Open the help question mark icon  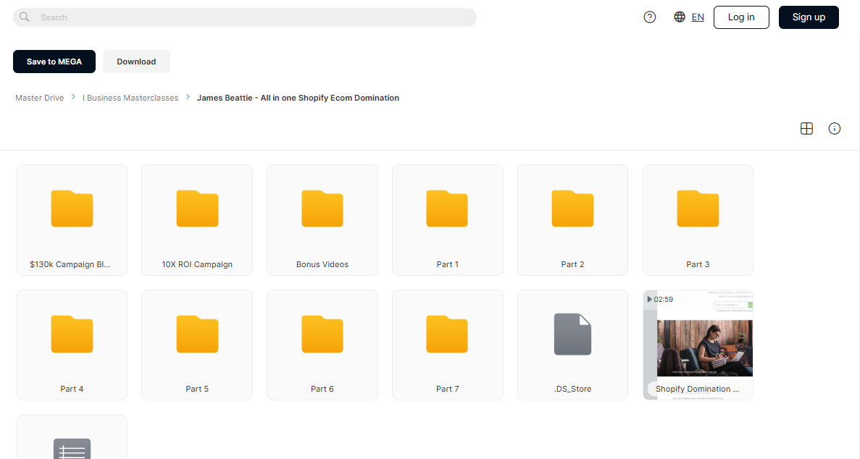[649, 17]
